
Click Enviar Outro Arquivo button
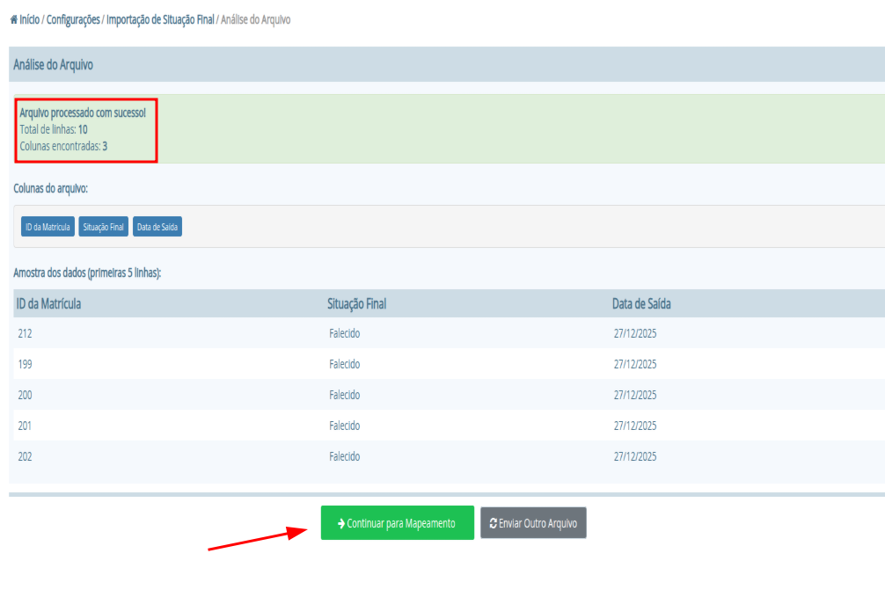click(533, 523)
